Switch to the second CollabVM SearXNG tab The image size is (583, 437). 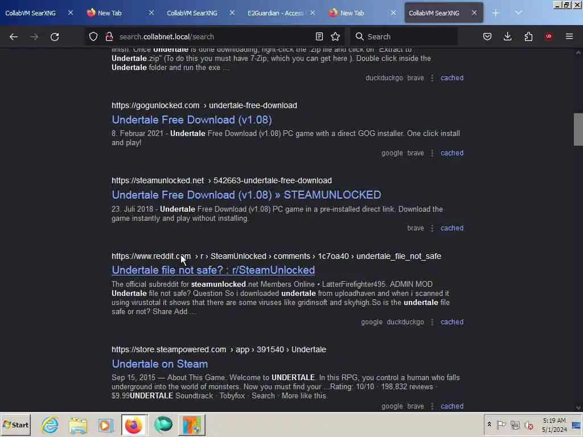coord(192,13)
